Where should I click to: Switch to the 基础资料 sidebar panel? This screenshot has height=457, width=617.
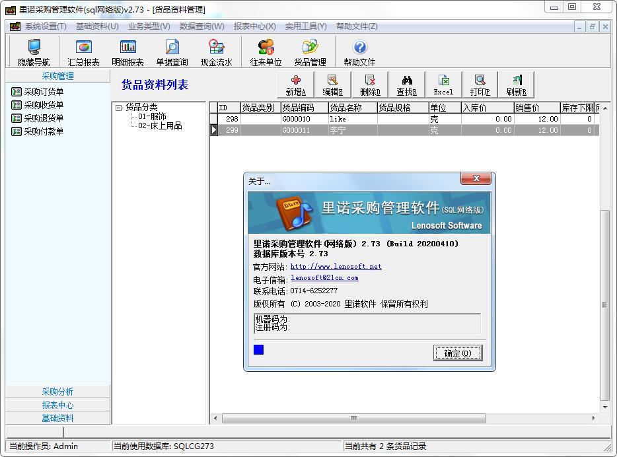58,418
